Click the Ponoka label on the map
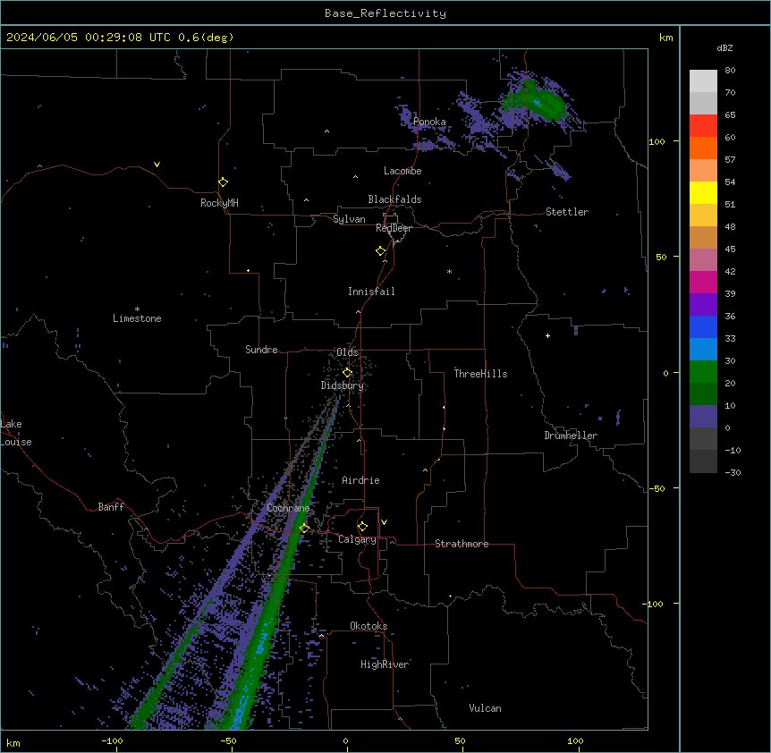The width and height of the screenshot is (771, 753). pyautogui.click(x=429, y=122)
